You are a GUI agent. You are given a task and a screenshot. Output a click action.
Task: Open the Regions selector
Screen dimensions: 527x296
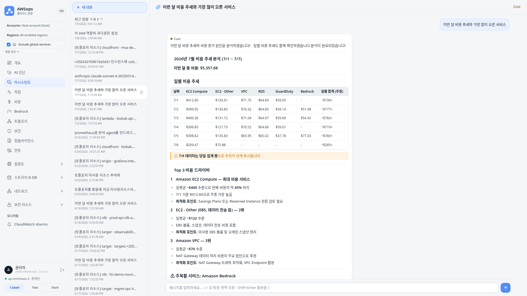35,35
